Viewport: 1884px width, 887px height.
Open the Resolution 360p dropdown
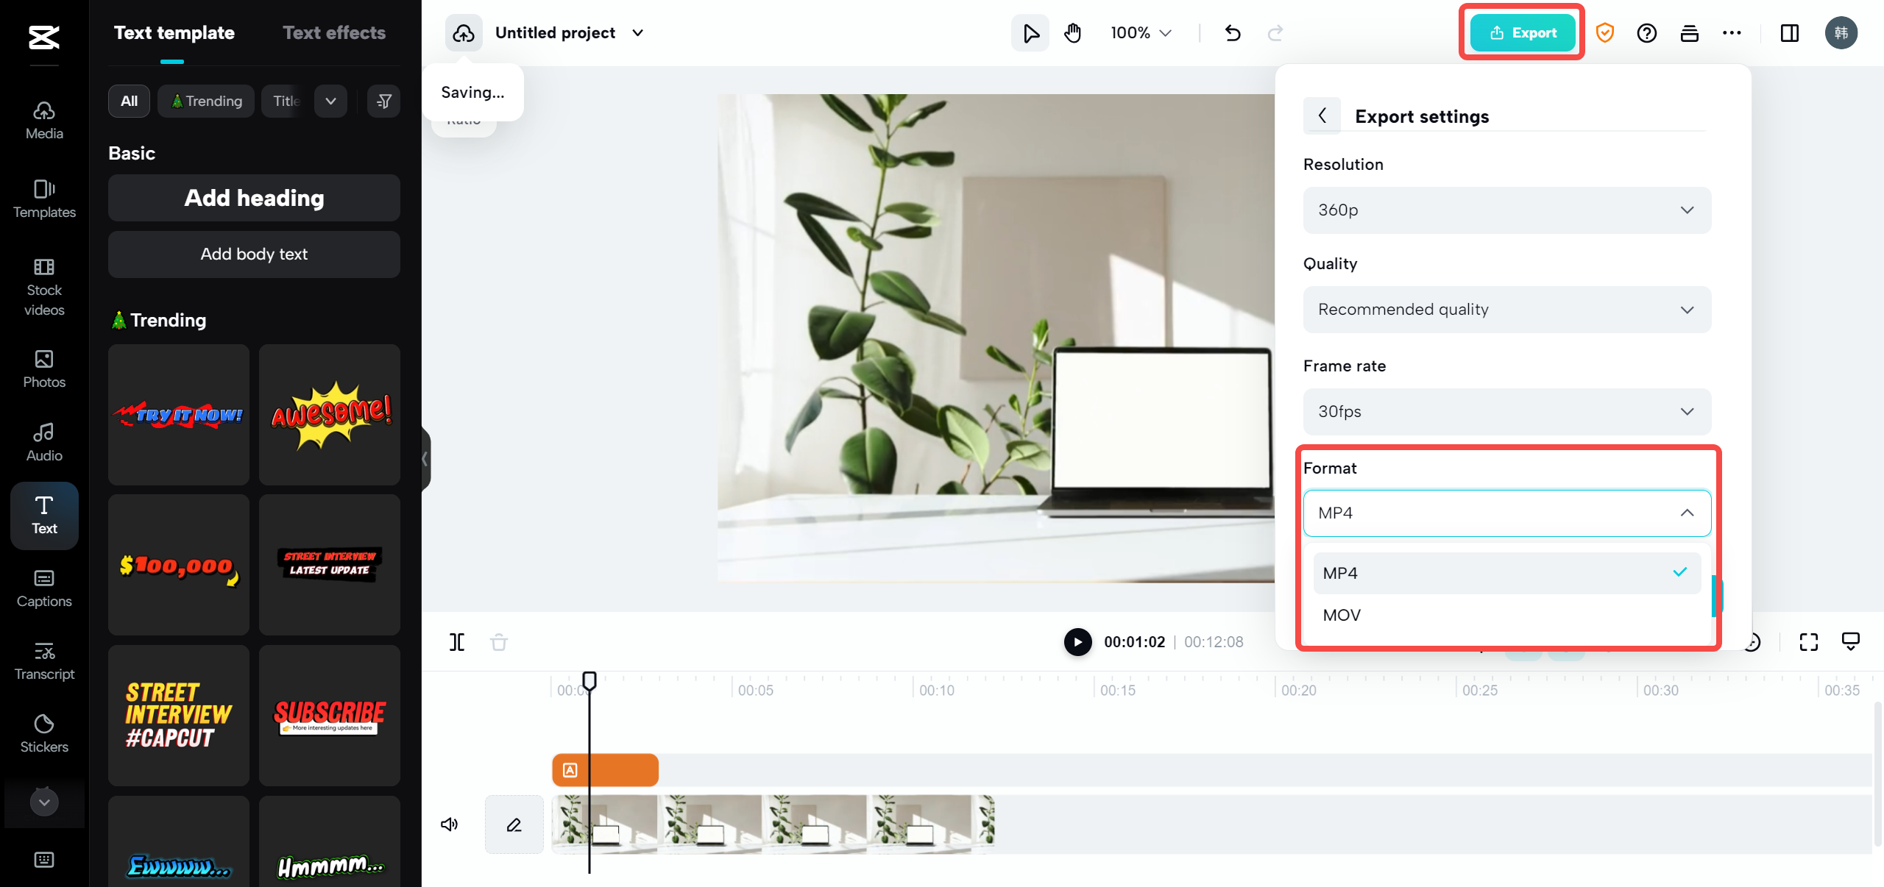[x=1507, y=210]
